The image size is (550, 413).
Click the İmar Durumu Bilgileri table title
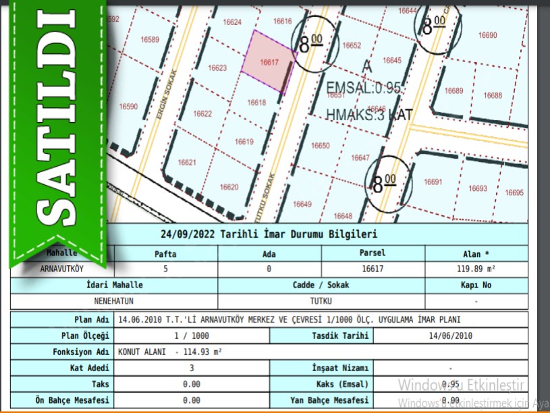click(269, 234)
